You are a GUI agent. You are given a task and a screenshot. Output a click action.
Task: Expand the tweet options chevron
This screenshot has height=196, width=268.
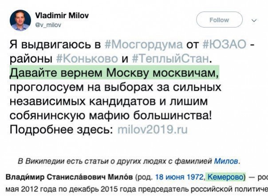pyautogui.click(x=254, y=20)
